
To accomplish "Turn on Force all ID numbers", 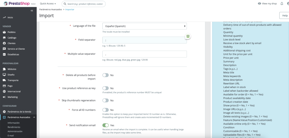I will (106, 110).
